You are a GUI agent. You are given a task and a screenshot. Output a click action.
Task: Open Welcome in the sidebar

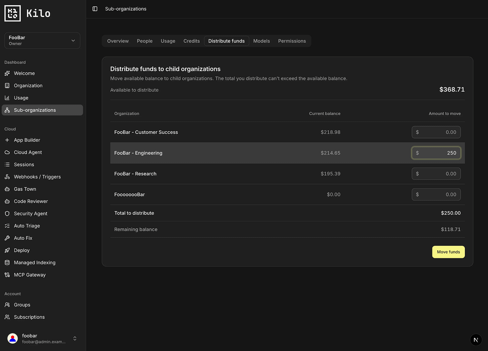click(x=42, y=73)
